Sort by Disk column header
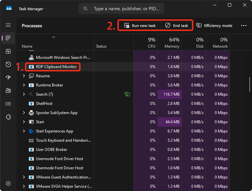Viewport: 252px width, 191px height. 194,42
